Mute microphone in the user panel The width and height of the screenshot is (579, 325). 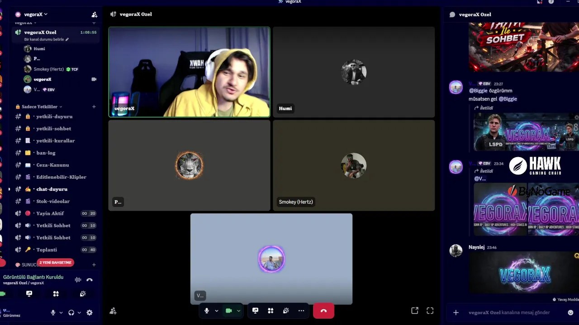[x=53, y=312]
